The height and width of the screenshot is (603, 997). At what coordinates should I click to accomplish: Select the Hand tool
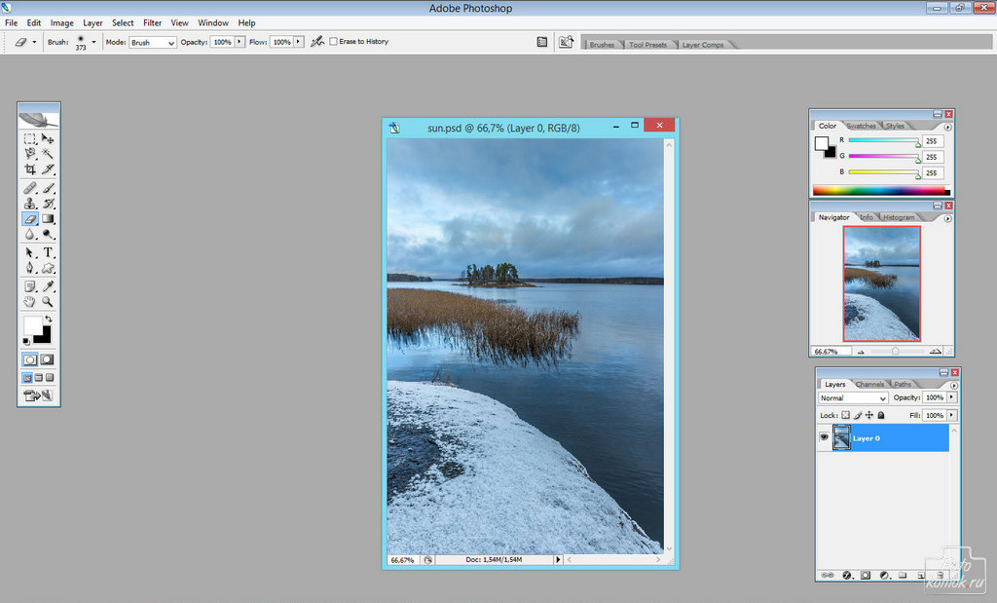(30, 302)
